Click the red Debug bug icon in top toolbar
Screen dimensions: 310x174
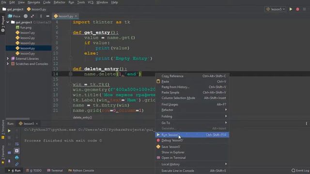[297, 9]
